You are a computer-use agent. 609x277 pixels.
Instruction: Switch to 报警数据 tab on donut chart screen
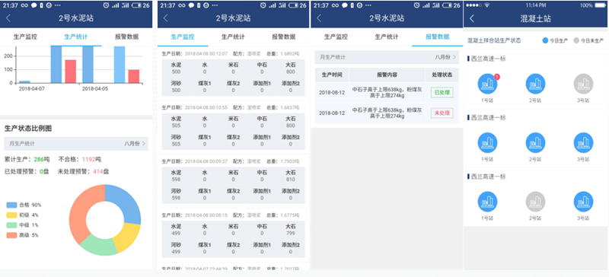(x=126, y=37)
